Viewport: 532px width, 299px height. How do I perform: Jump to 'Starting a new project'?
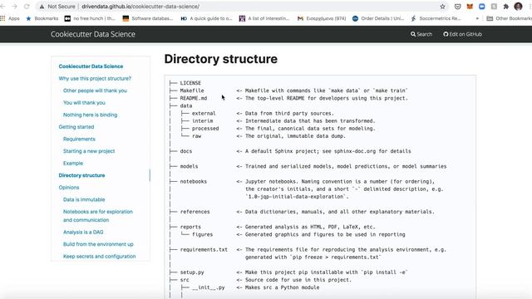89,151
